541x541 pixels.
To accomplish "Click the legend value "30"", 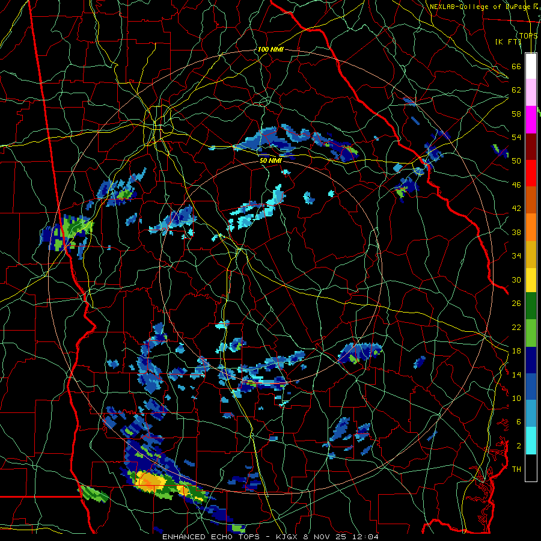I will 516,280.
